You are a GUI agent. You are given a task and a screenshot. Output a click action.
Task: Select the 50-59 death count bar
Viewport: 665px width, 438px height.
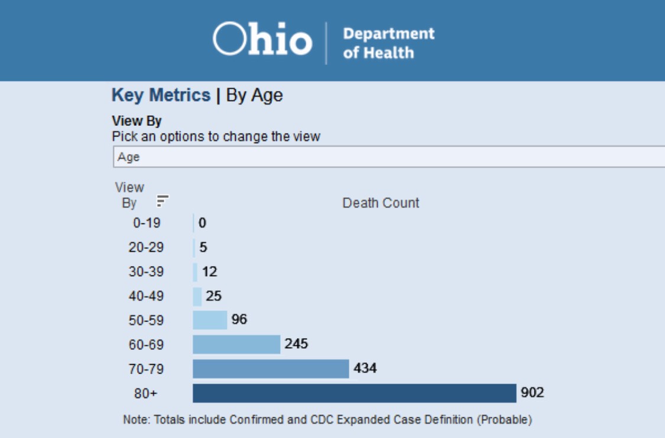tap(210, 320)
